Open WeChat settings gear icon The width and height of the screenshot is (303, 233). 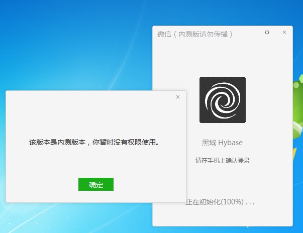[x=267, y=32]
